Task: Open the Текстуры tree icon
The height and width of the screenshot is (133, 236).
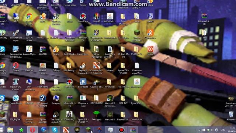Action: (97, 116)
